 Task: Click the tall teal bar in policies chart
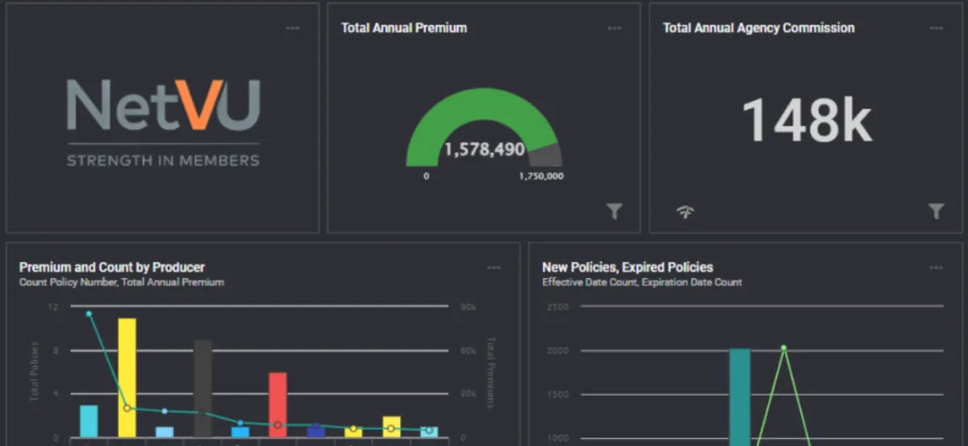[740, 397]
